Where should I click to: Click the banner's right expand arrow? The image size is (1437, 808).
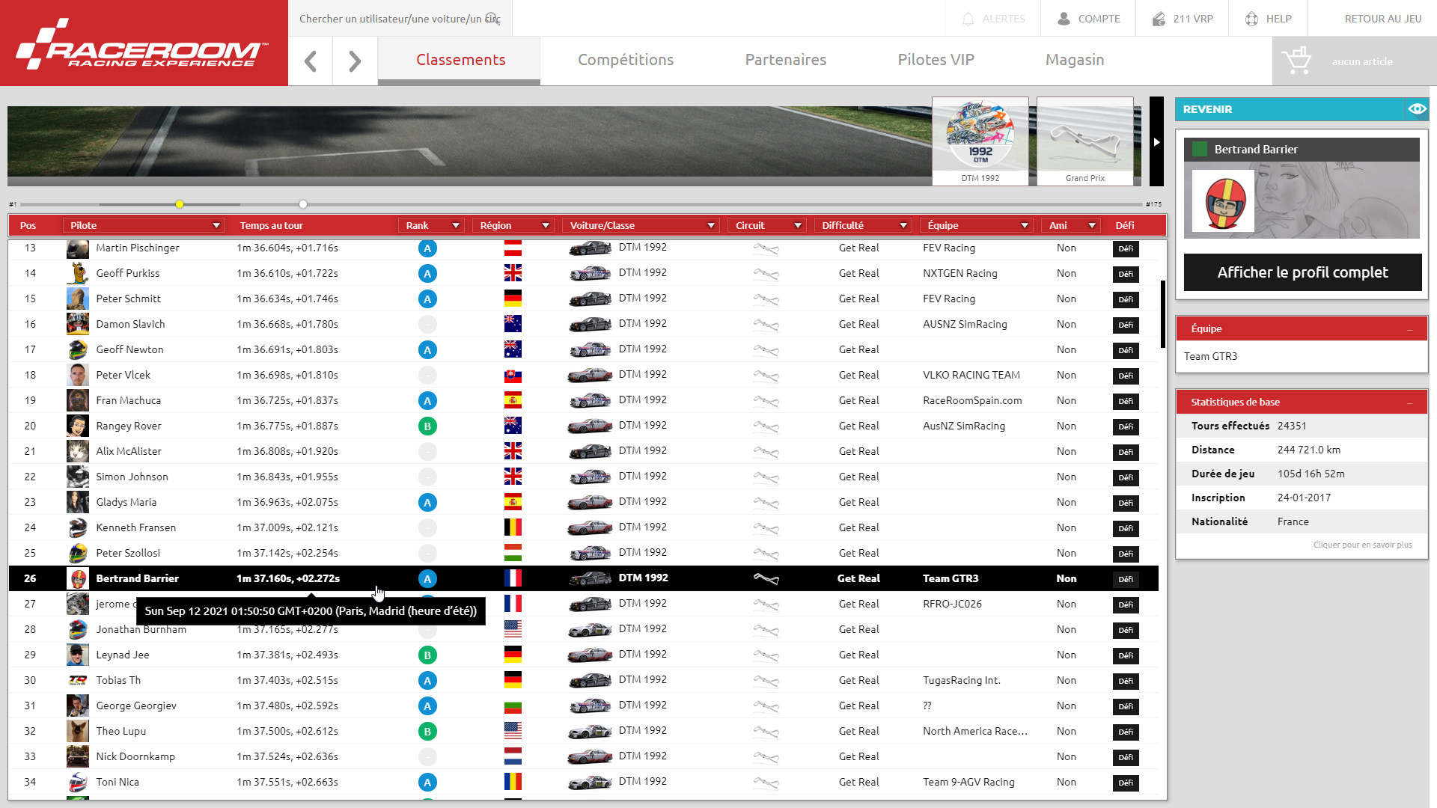[x=1156, y=141]
